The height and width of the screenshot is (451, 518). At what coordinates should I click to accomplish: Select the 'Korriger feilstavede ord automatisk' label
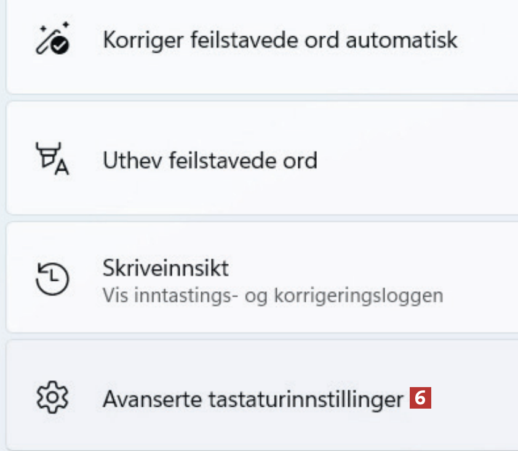point(280,40)
